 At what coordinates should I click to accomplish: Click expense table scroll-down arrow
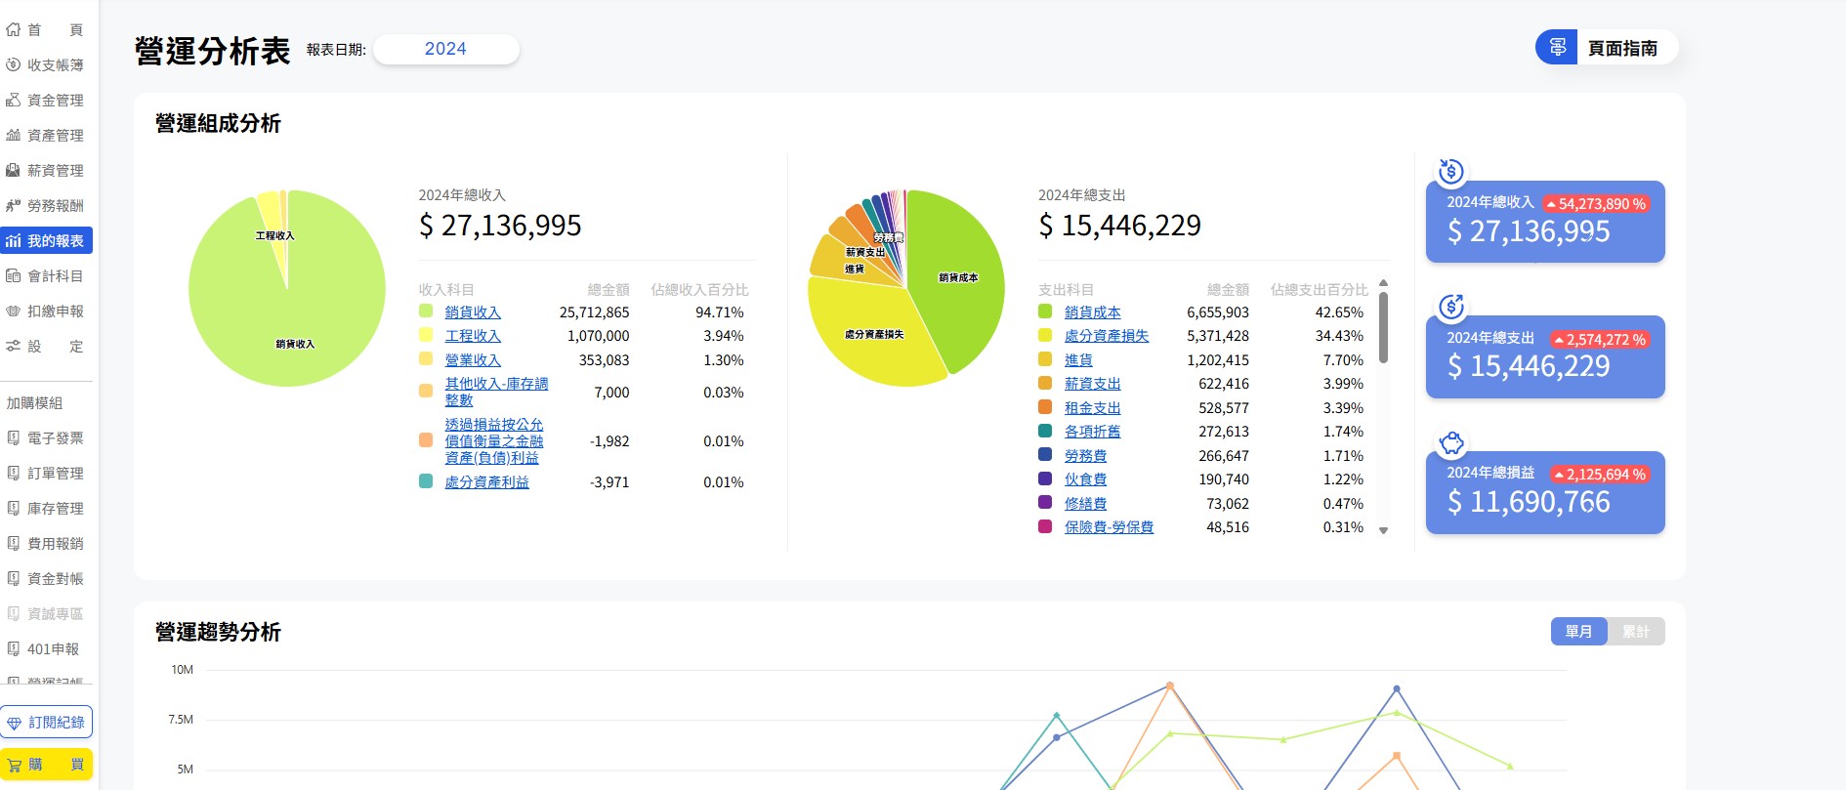click(x=1383, y=530)
